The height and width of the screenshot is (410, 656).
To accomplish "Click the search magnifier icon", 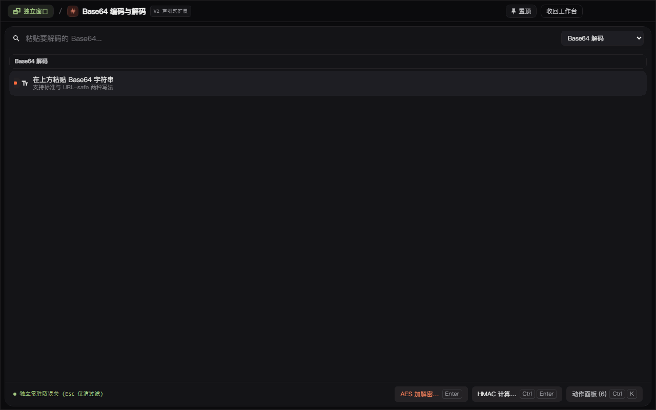I will pyautogui.click(x=16, y=38).
